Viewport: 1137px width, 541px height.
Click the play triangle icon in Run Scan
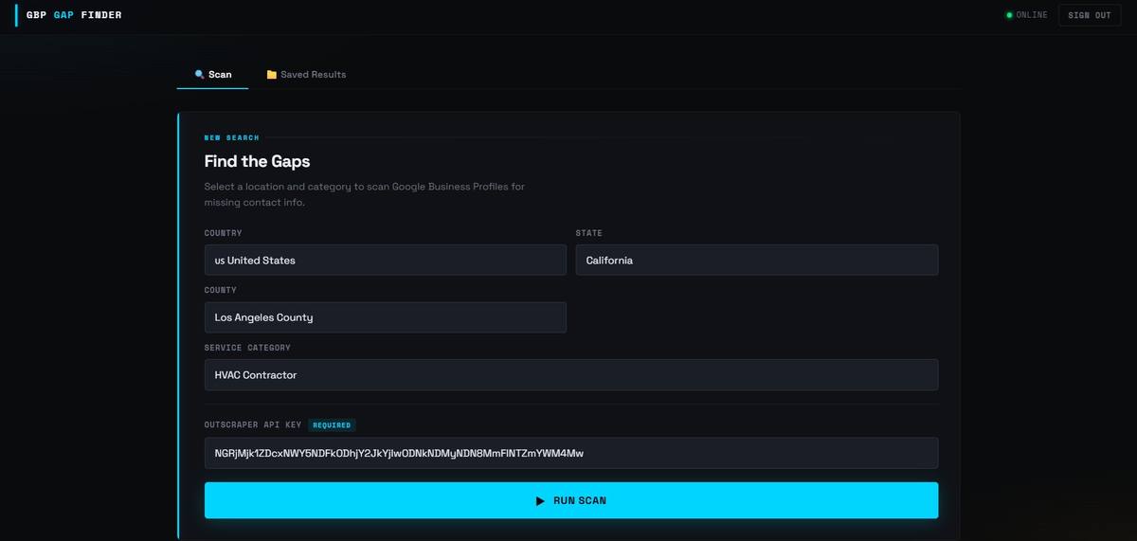click(x=540, y=500)
